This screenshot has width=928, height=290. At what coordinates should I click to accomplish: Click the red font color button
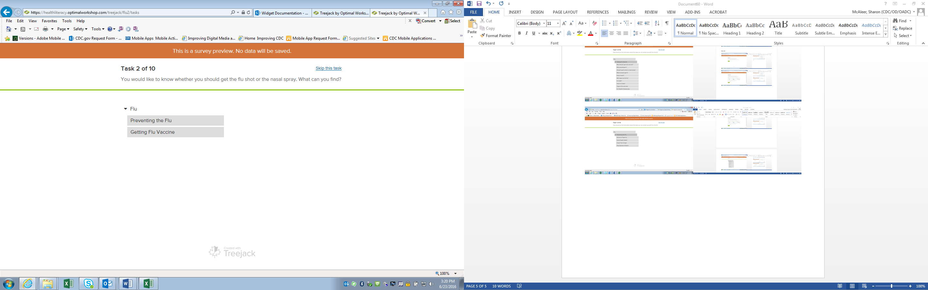[x=591, y=34]
